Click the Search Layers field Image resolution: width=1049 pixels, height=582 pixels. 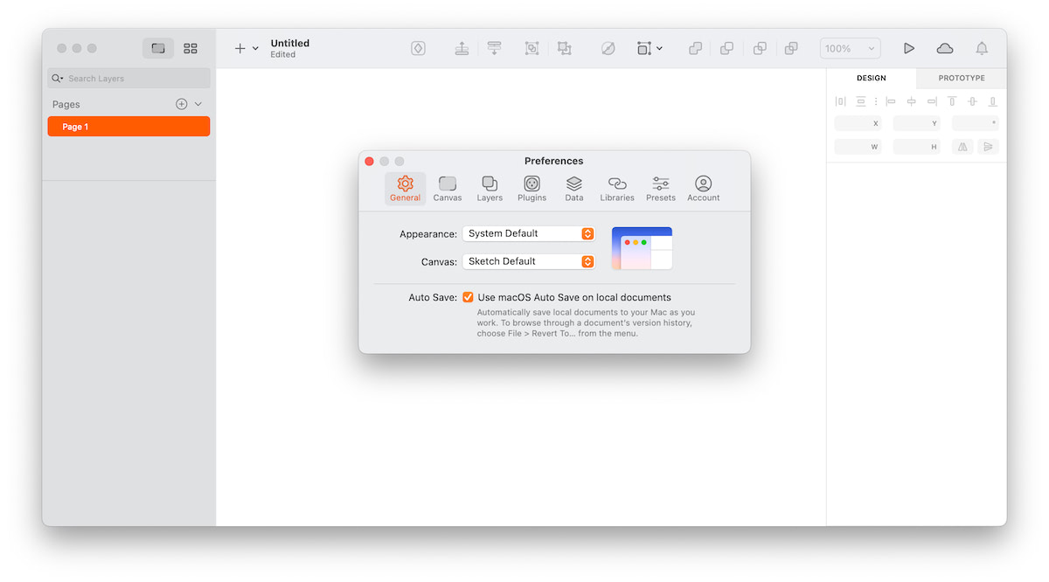(x=131, y=79)
